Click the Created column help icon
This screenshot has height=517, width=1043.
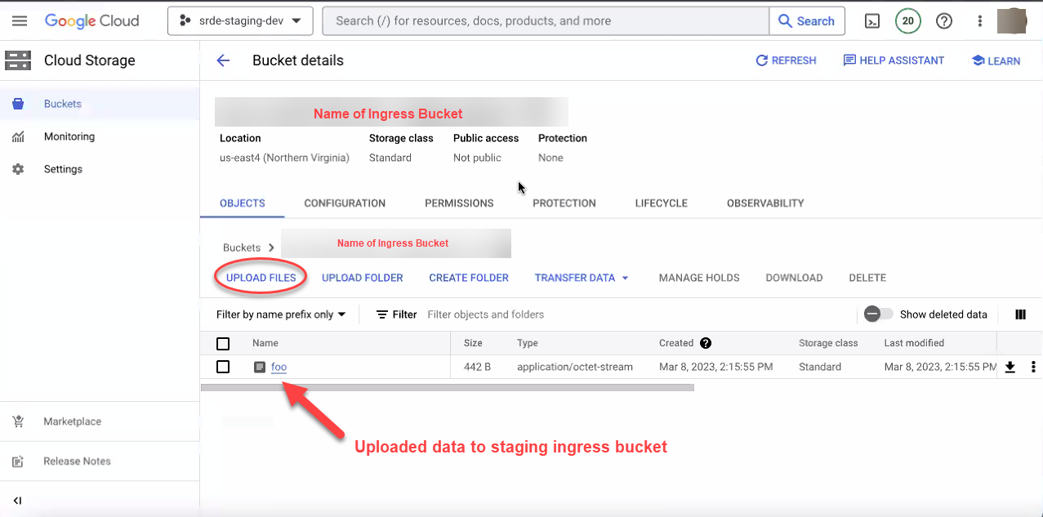(x=706, y=343)
